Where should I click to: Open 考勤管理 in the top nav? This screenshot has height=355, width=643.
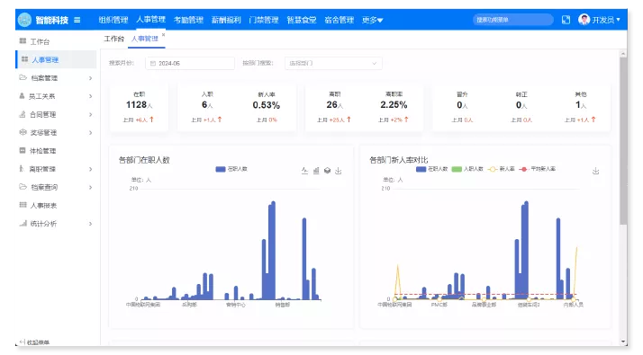pos(188,20)
